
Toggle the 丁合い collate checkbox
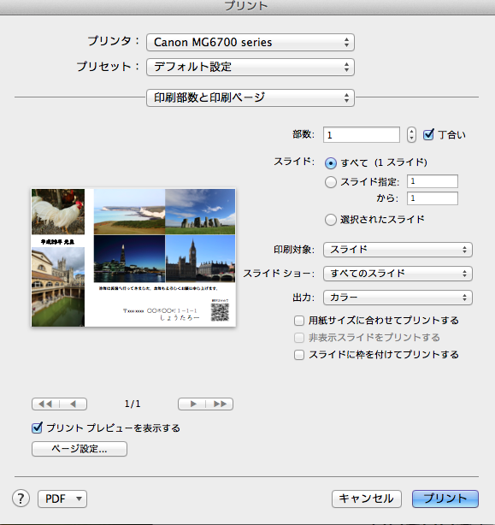(428, 134)
